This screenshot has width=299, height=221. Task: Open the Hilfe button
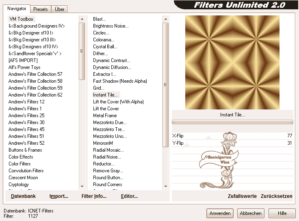282,213
